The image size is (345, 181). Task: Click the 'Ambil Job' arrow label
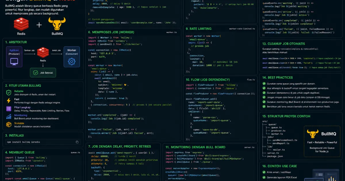click(56, 50)
